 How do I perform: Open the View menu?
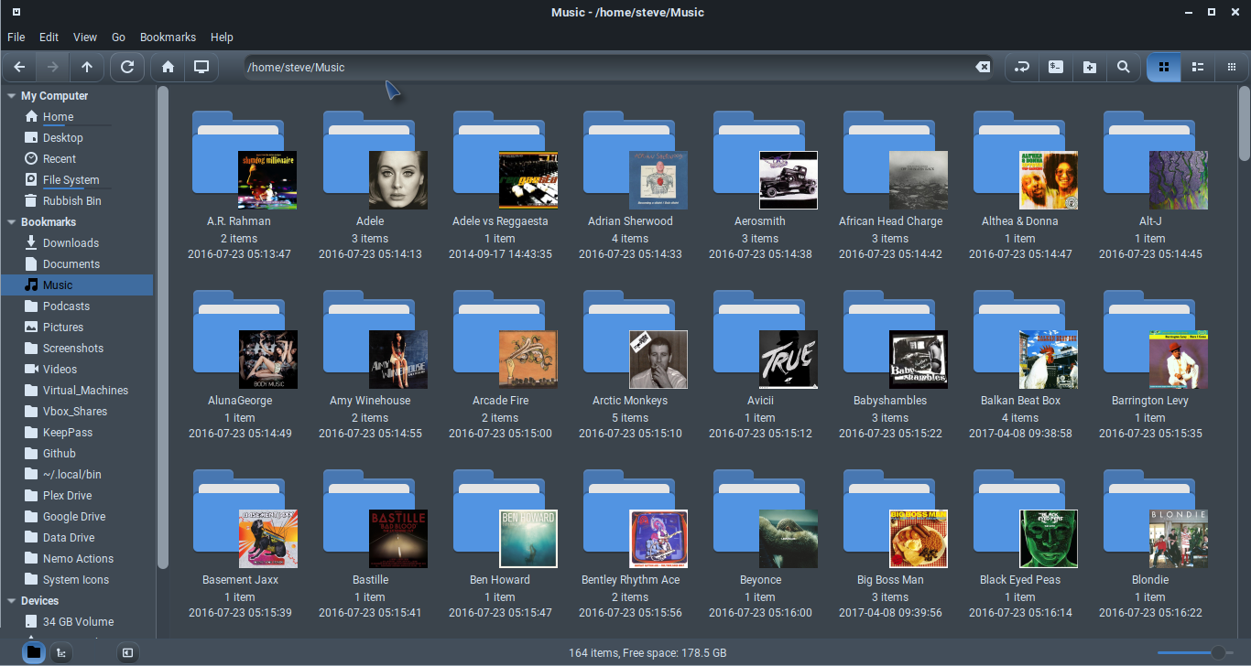point(84,37)
